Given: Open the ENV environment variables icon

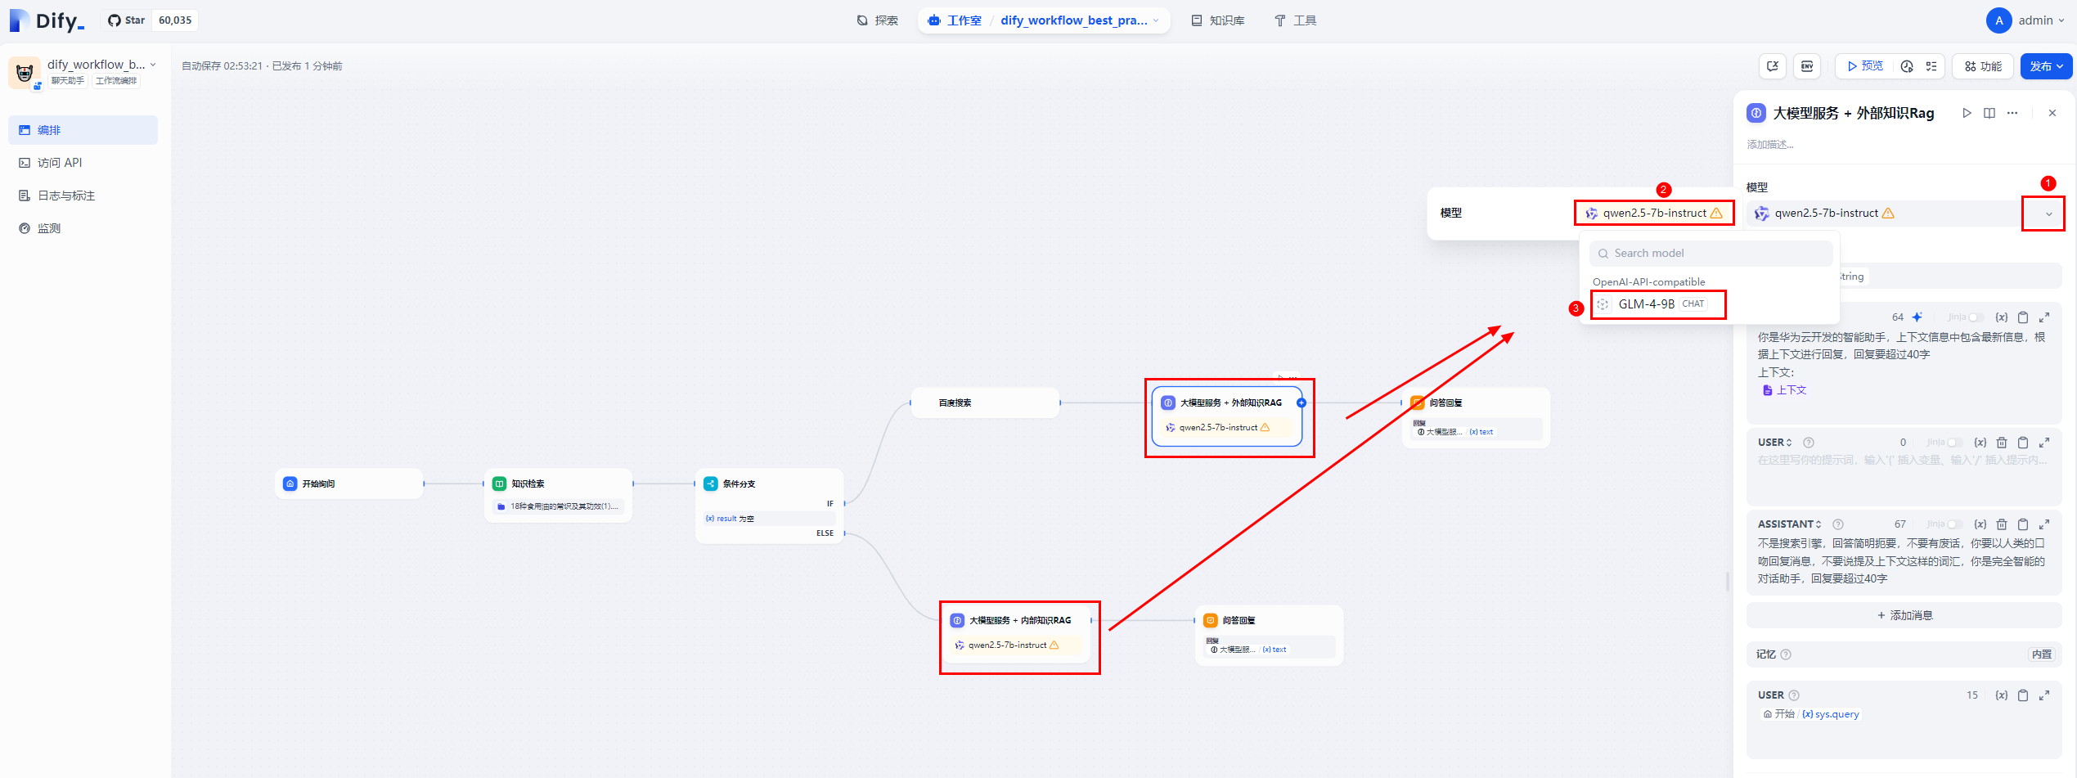Looking at the screenshot, I should 1807,66.
